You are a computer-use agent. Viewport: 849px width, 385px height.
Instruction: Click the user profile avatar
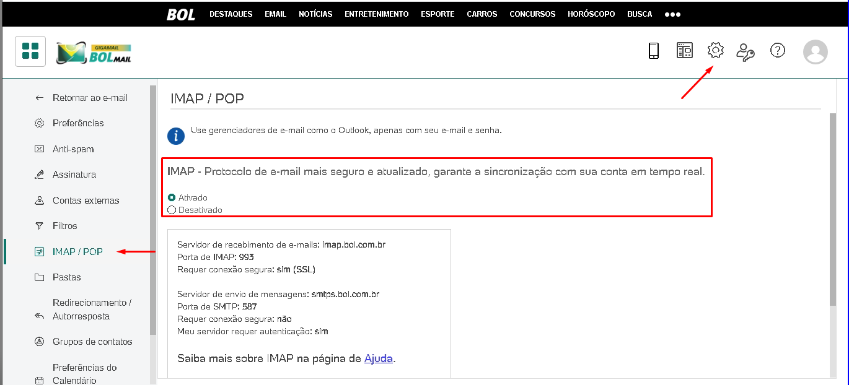[815, 52]
